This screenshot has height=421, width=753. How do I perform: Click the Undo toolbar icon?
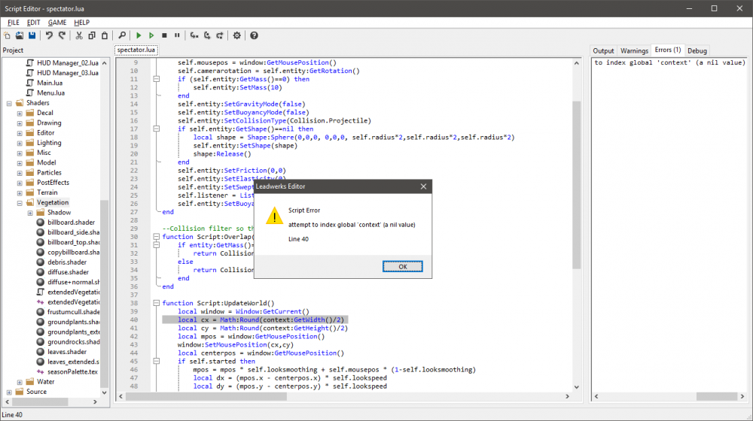click(50, 35)
